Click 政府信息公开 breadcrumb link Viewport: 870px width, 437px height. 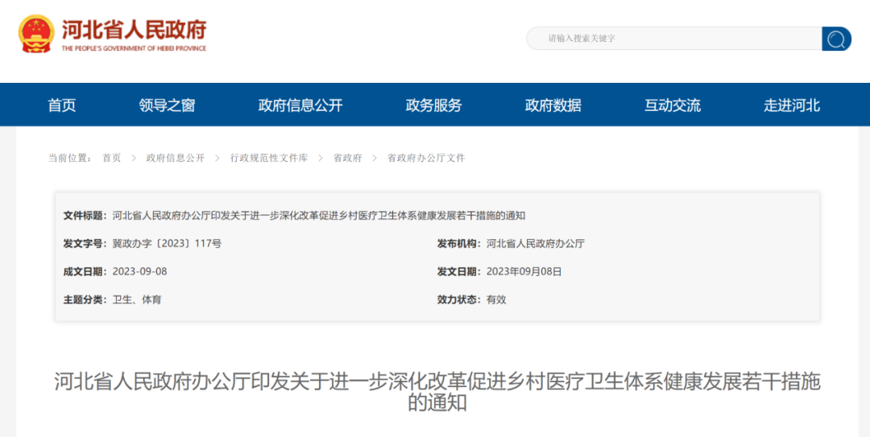(176, 158)
